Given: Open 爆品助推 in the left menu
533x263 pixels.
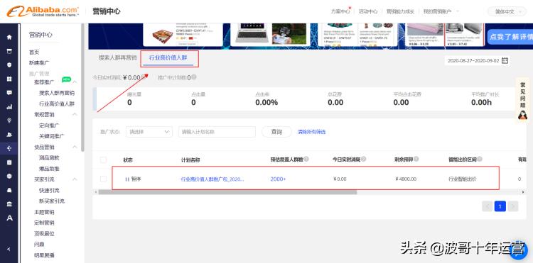Looking at the screenshot, I should tap(49, 169).
